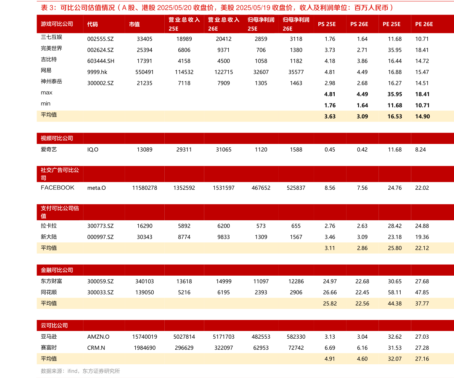Click cloud average PE 25E value 32.07
Image resolution: width=454 pixels, height=378 pixels.
pos(395,359)
